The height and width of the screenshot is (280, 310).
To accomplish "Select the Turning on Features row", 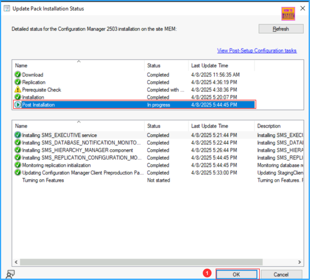I will tap(159, 180).
